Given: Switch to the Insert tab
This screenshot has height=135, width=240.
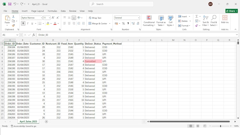Looking at the screenshot, I should click(24, 11).
